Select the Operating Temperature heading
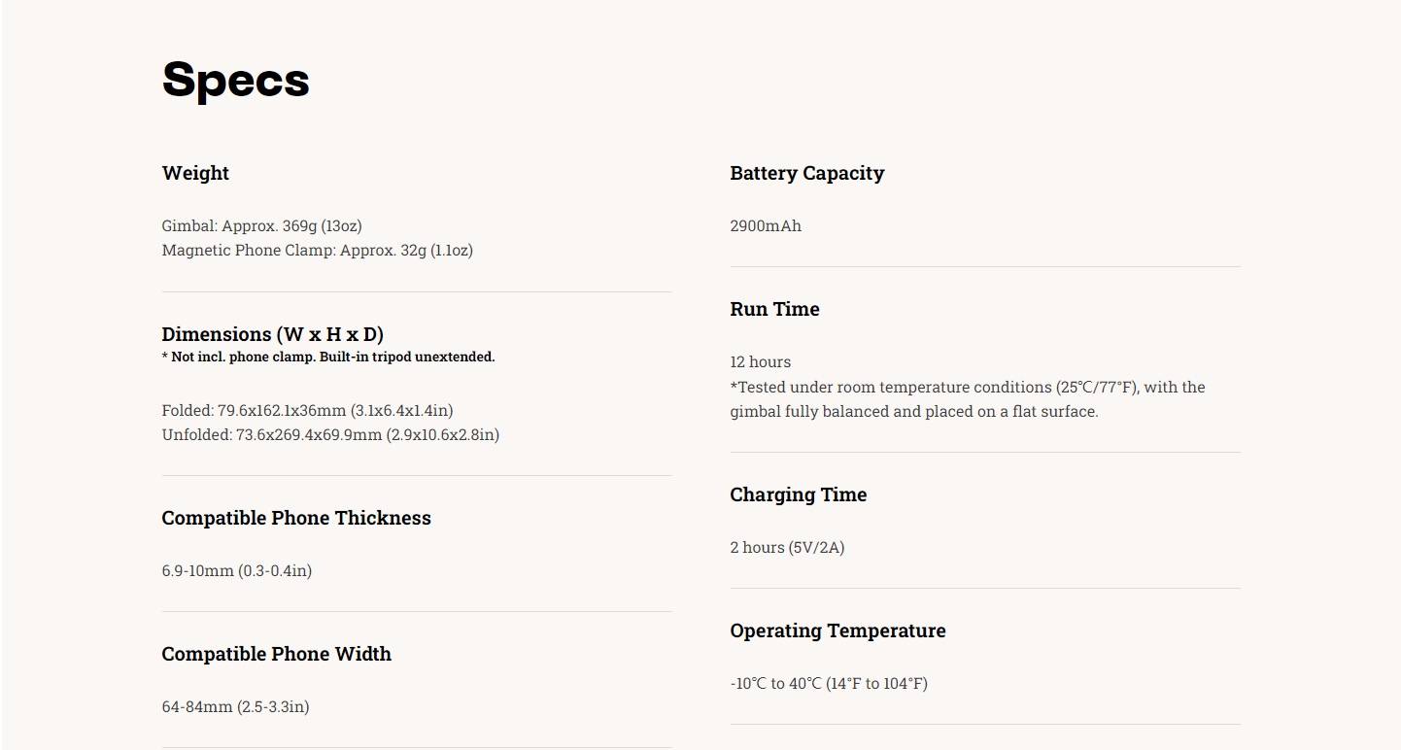 coord(837,631)
